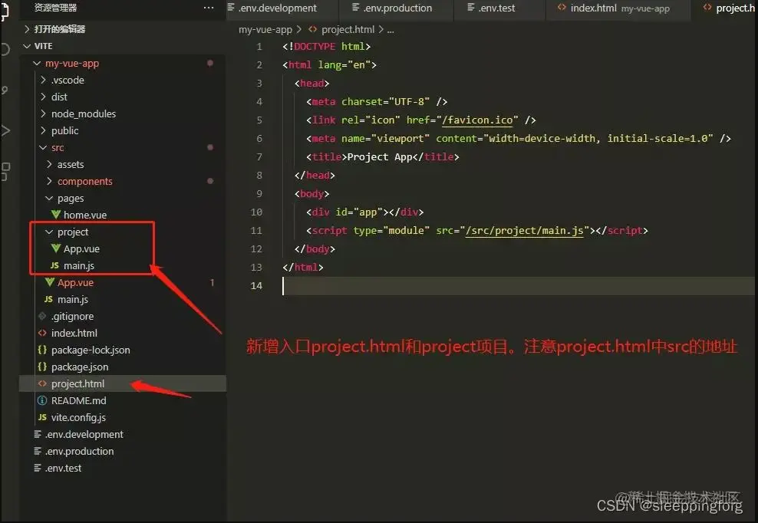
Task: Collapse the project folder
Action: click(x=49, y=232)
